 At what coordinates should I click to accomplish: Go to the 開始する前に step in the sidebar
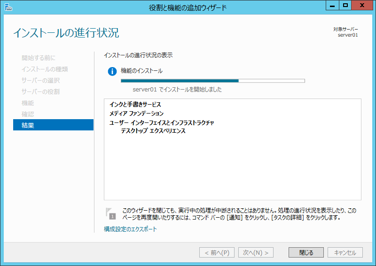39,58
